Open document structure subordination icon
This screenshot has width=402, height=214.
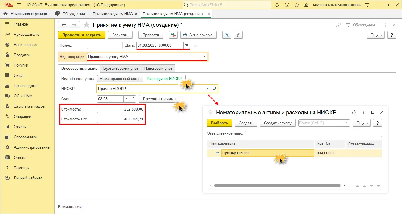[x=227, y=35]
